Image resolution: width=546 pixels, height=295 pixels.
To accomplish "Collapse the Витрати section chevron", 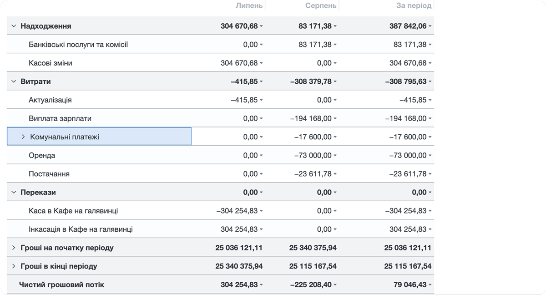I will pos(13,81).
